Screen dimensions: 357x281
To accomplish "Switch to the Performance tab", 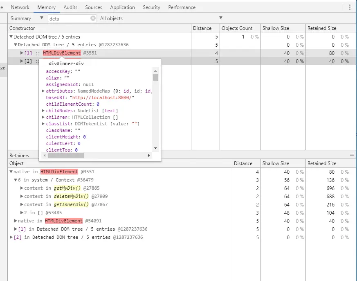I will point(182,7).
